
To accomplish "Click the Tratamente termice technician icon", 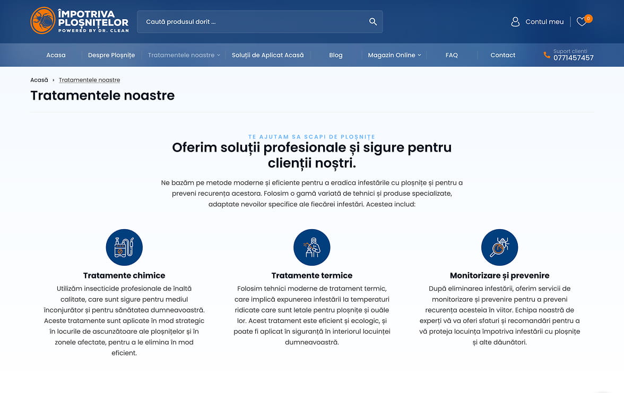I will 312,247.
